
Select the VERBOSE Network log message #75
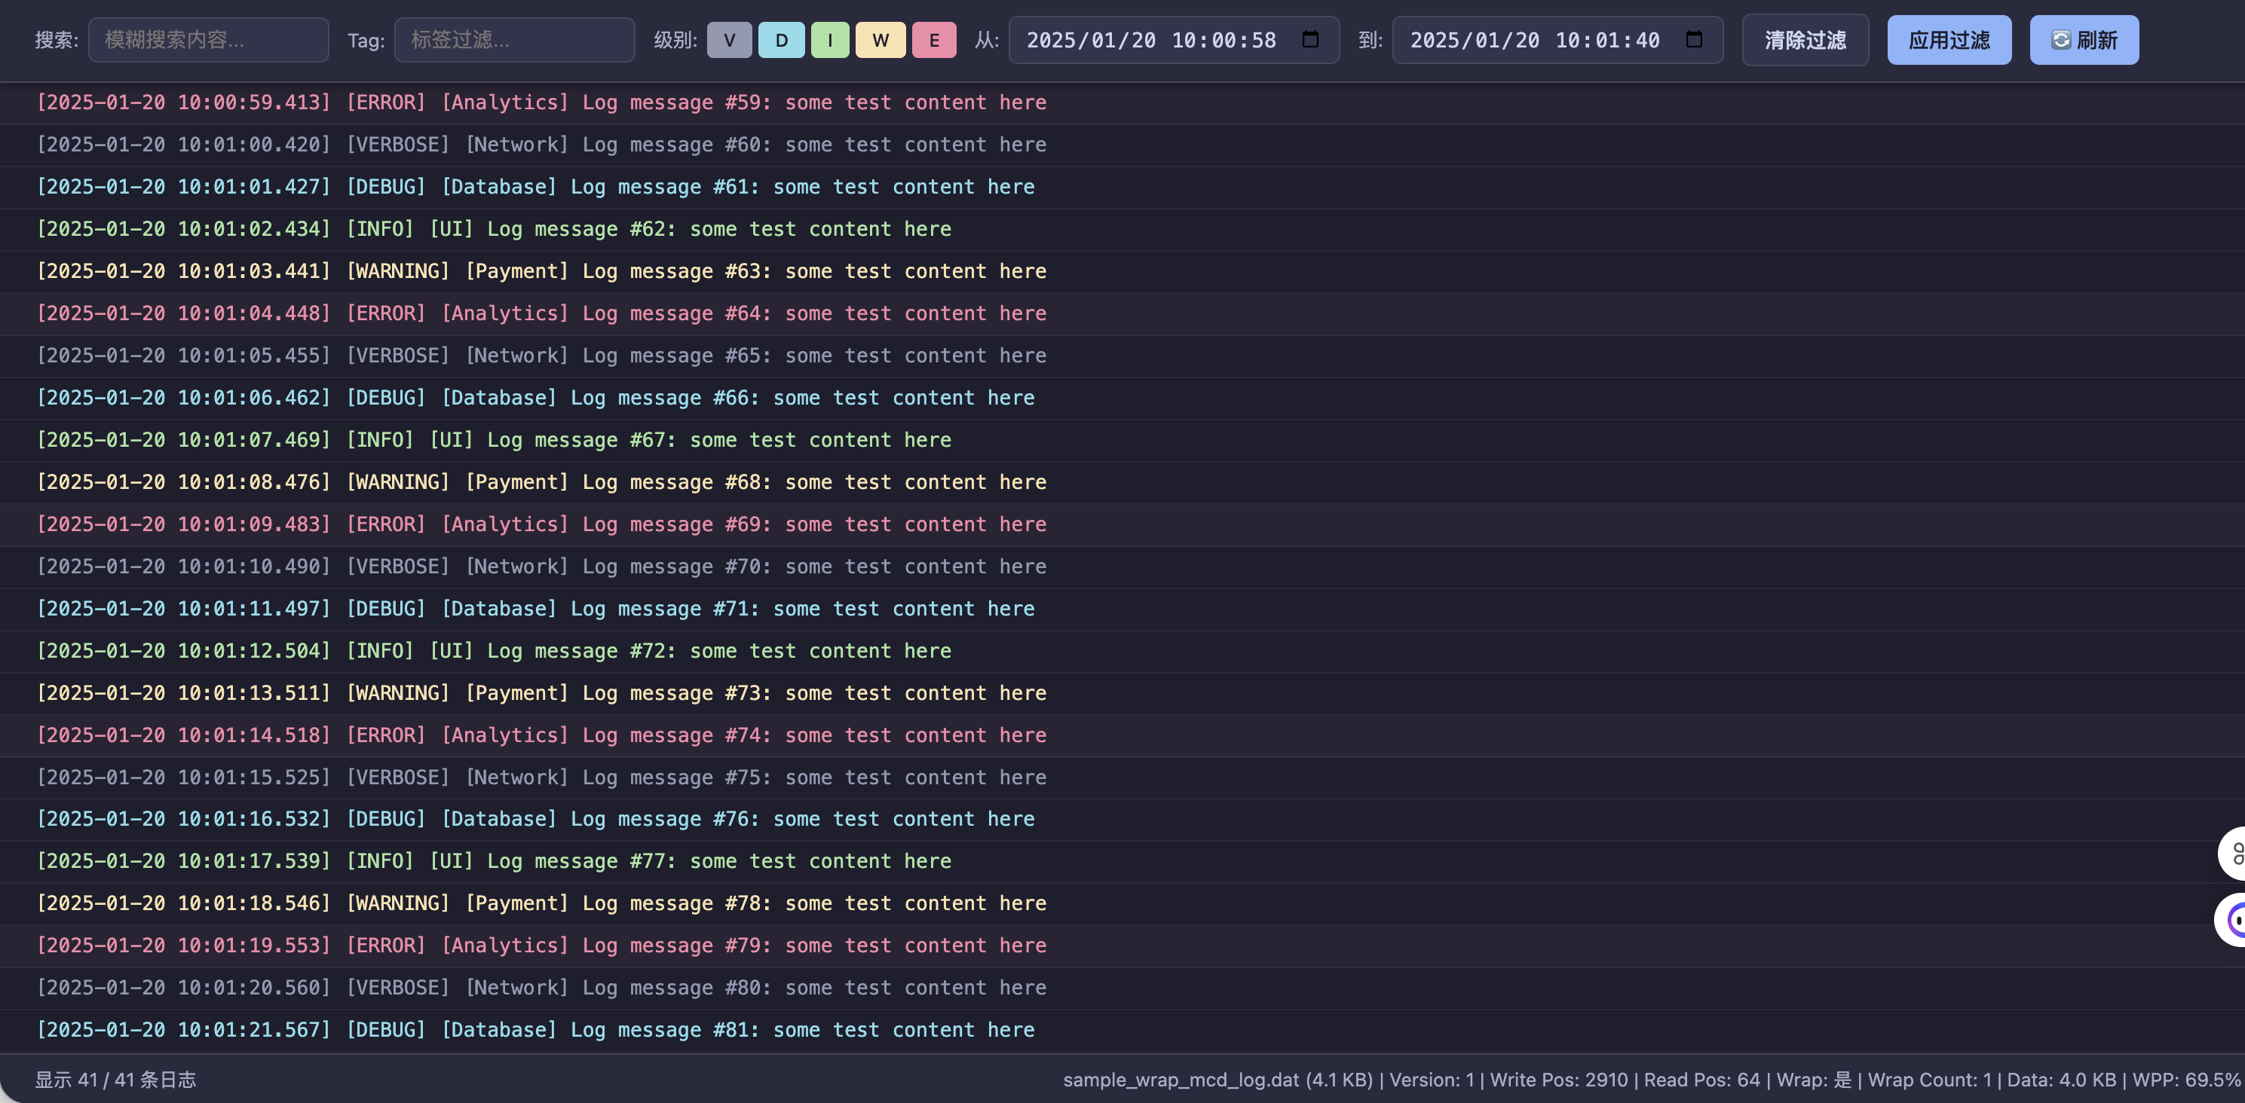tap(1122, 778)
